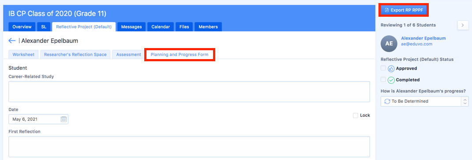Go to next student with chevron
The width and height of the screenshot is (472, 160).
pyautogui.click(x=463, y=25)
